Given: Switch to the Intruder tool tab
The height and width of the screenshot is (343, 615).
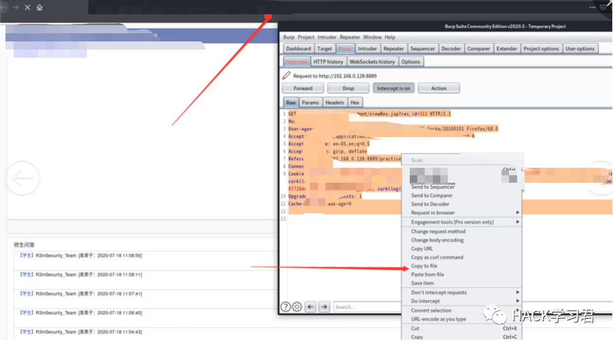Looking at the screenshot, I should point(367,49).
